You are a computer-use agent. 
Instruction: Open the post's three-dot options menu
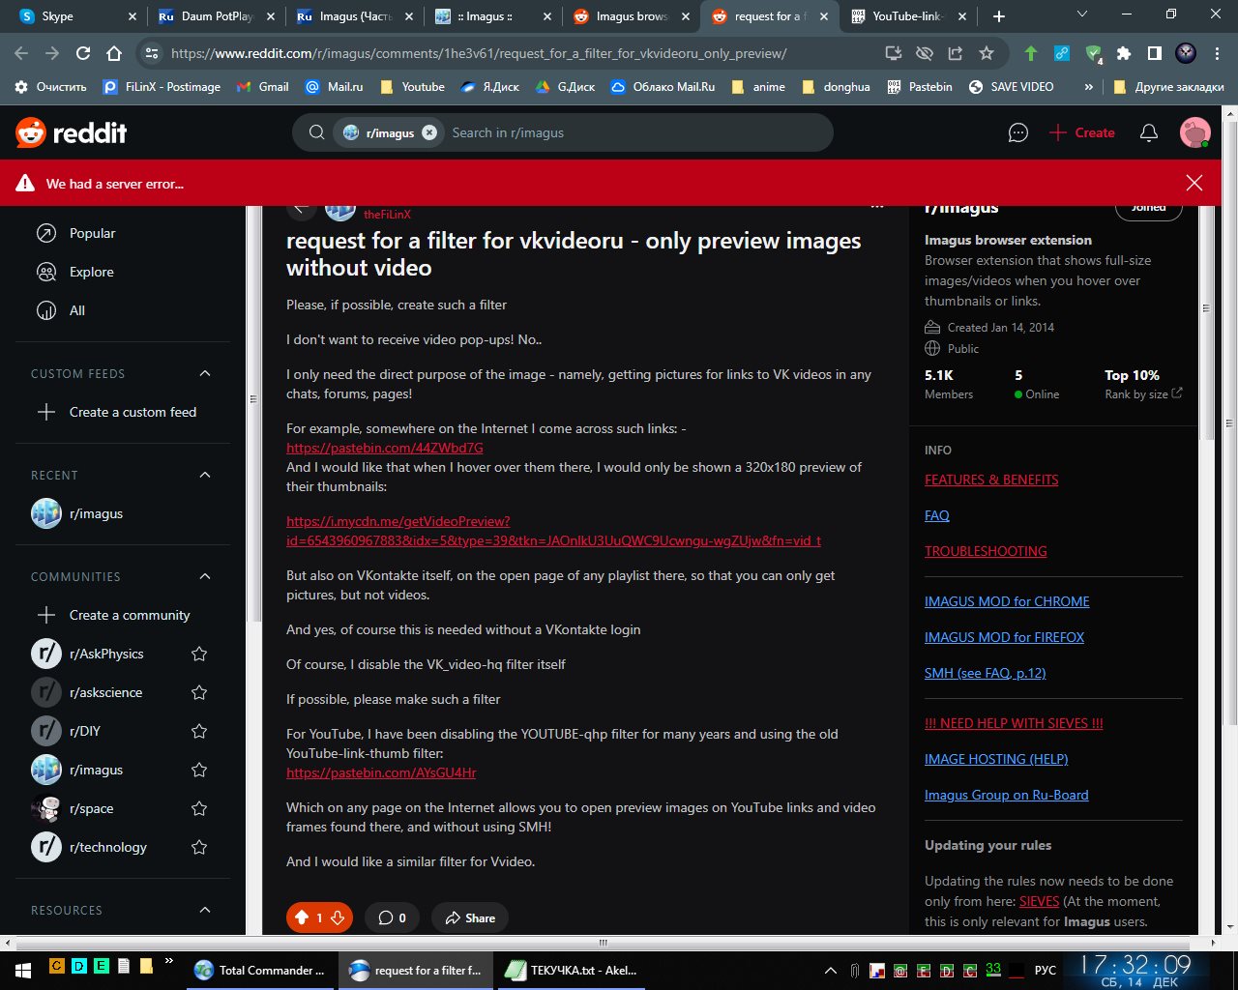click(x=876, y=207)
